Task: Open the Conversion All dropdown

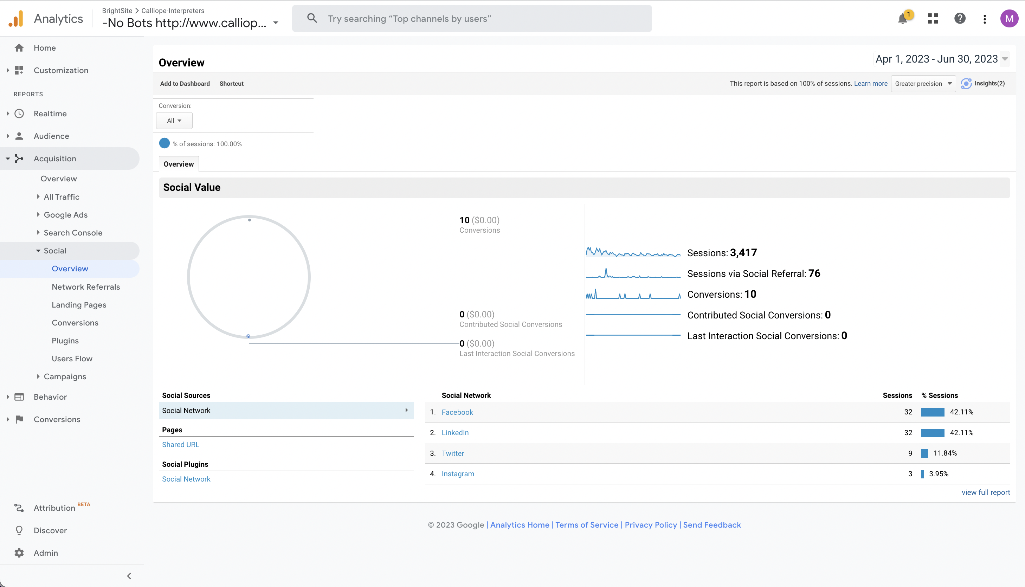Action: tap(174, 121)
